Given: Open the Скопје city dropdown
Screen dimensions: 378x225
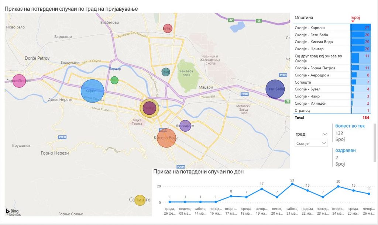Looking at the screenshot, I should (311, 143).
